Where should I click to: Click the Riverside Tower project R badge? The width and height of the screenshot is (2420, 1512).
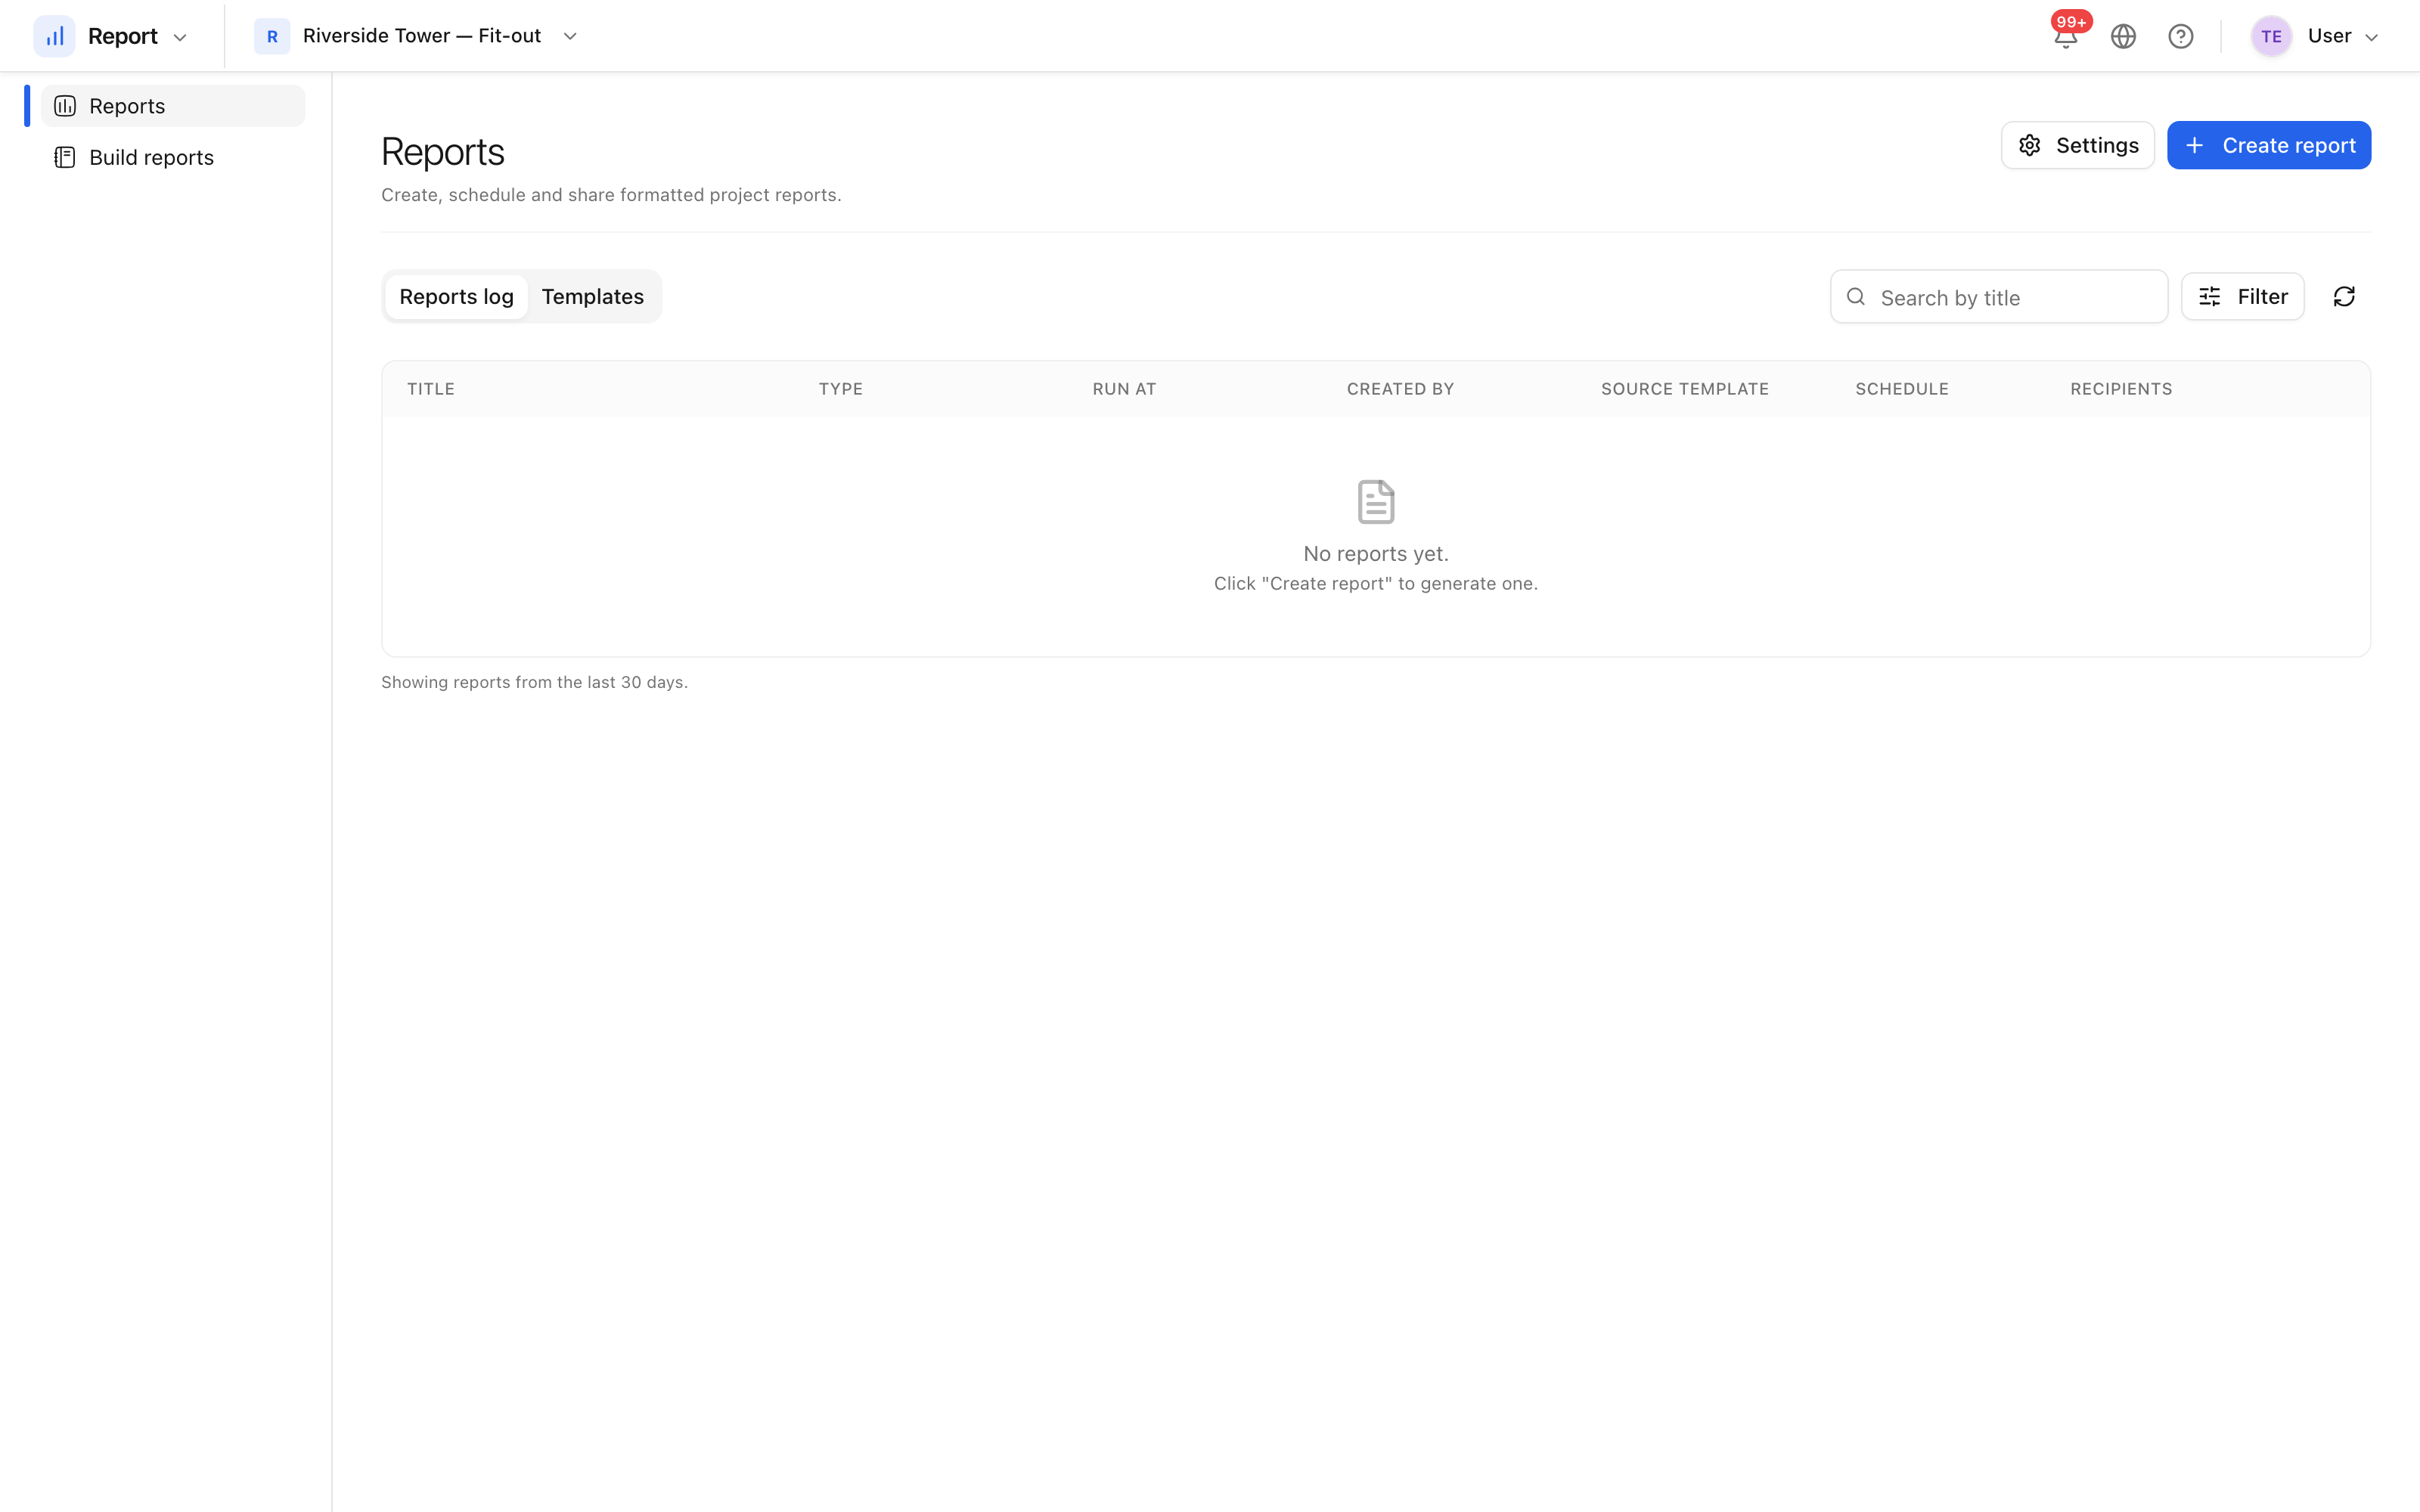[x=272, y=37]
